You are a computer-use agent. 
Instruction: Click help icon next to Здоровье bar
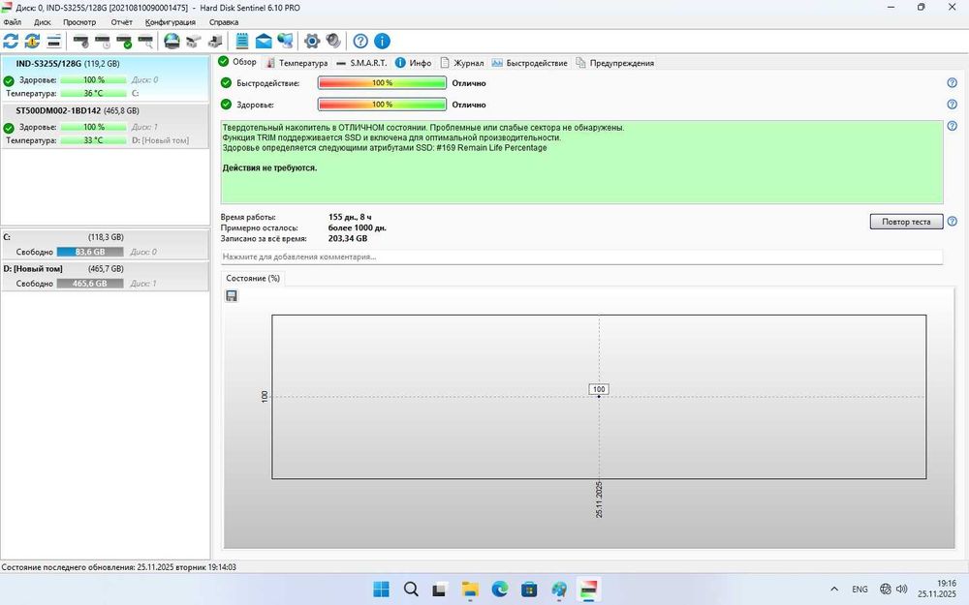952,105
